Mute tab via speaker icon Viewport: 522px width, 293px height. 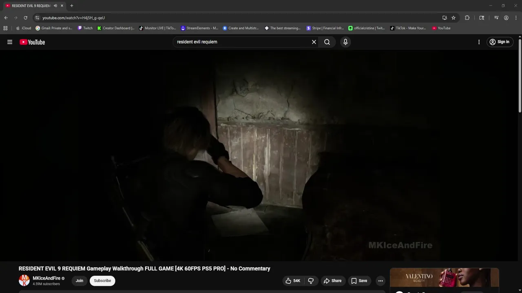(55, 6)
